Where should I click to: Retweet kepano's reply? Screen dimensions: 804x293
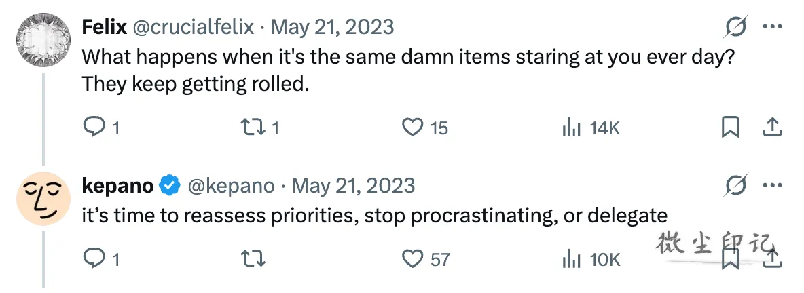point(253,258)
